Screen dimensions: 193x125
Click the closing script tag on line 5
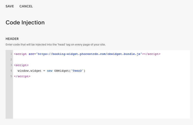tap(22, 76)
